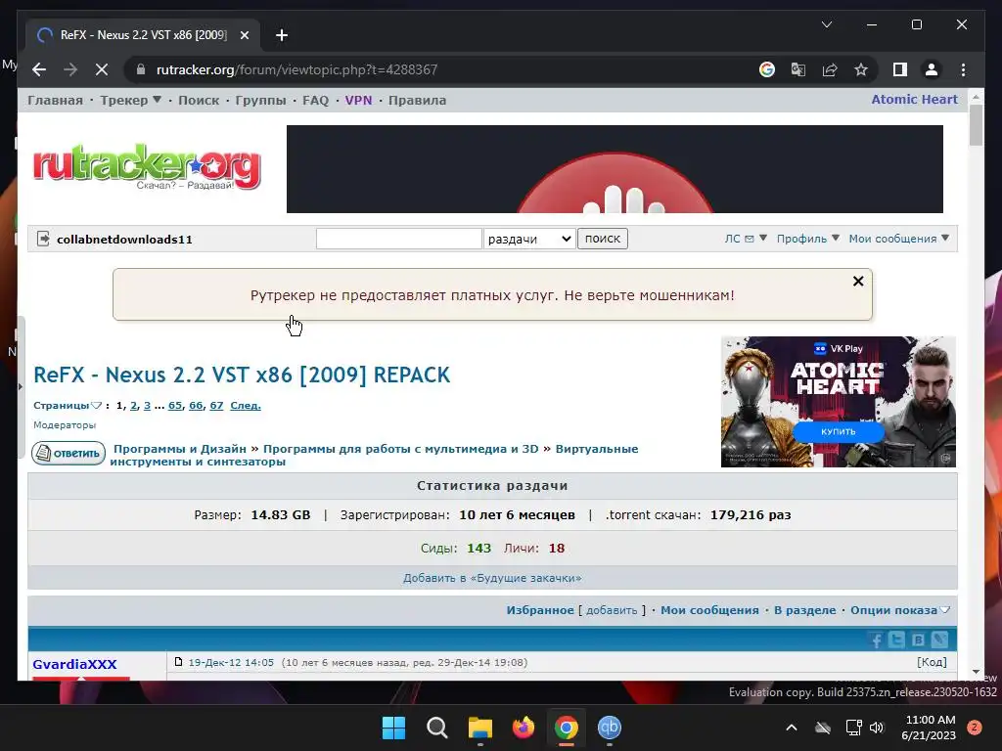Click the site padlock icon
Screen dimensions: 1002x751
(141, 69)
